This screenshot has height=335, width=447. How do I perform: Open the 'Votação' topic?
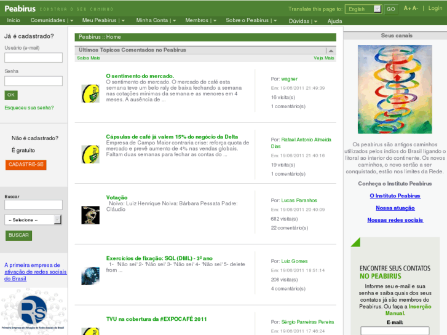coord(117,197)
